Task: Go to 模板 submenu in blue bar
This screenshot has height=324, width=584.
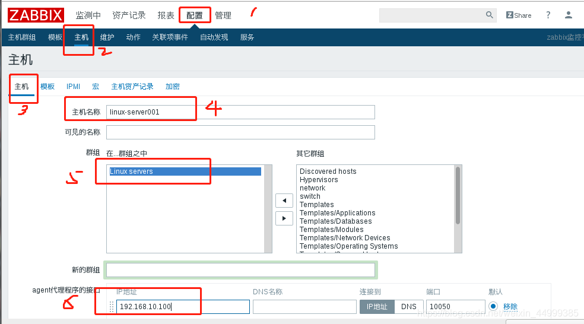Action: pos(55,37)
